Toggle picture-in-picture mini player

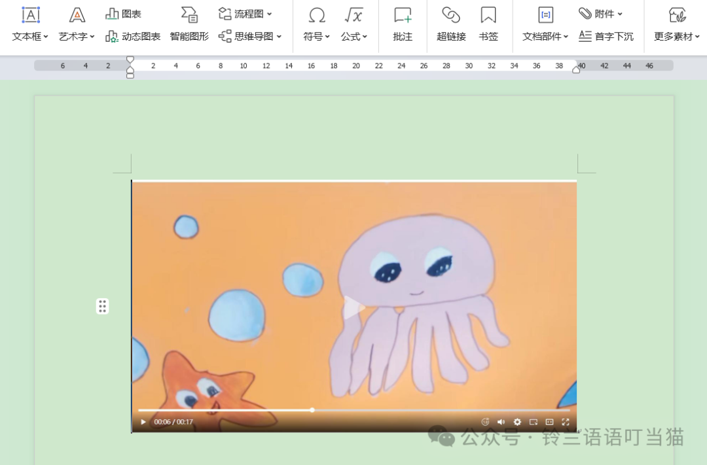[534, 422]
